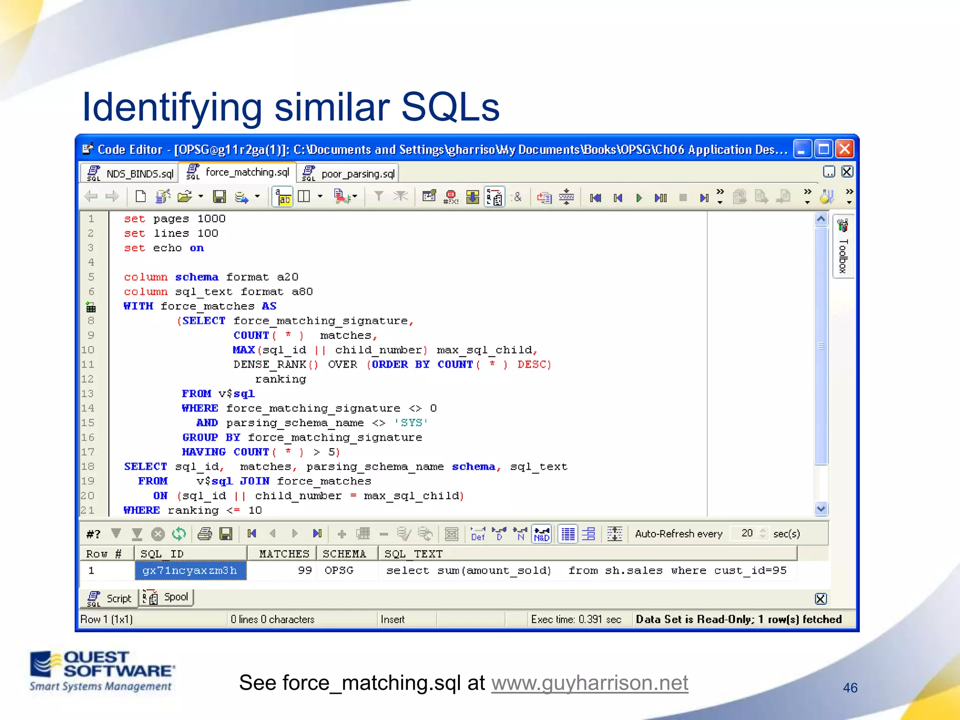Click the editor scrollbar down arrow
This screenshot has width=960, height=720.
coord(821,509)
